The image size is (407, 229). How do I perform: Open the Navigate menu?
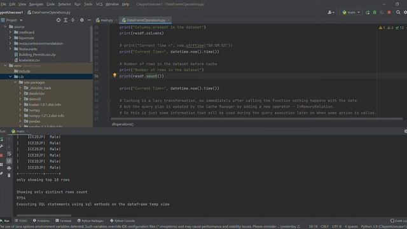(36, 4)
